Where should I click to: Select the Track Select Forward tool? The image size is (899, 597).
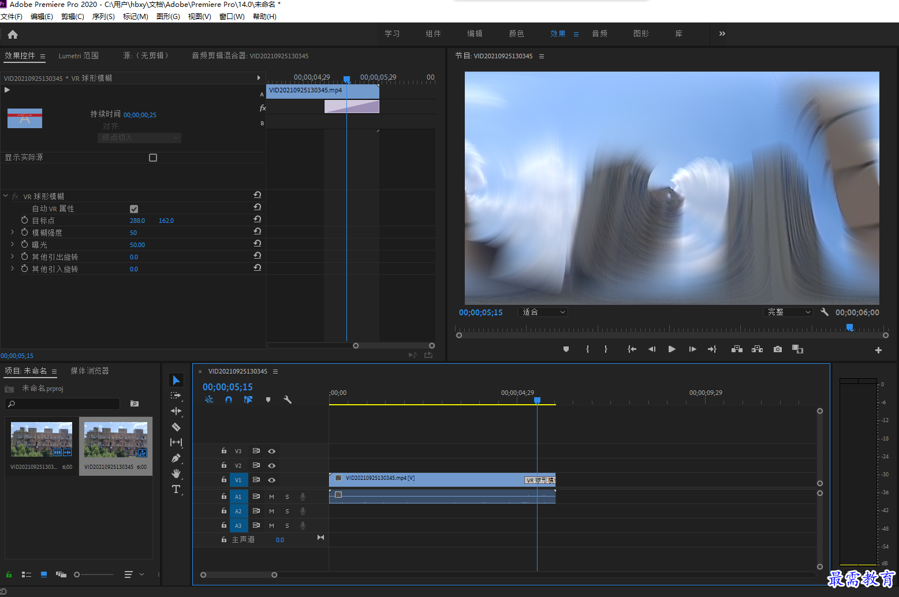coord(176,395)
